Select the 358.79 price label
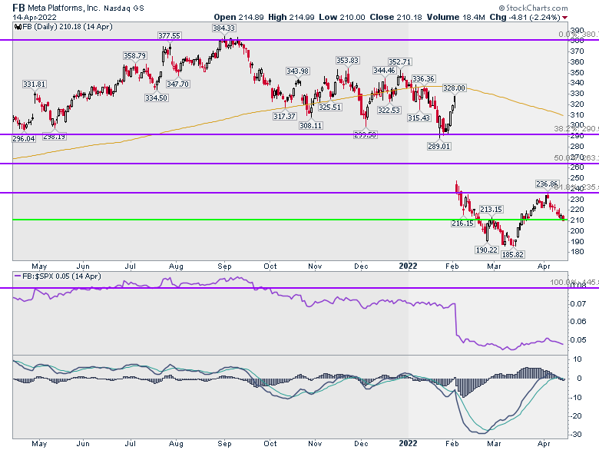599x450 pixels. coord(134,56)
